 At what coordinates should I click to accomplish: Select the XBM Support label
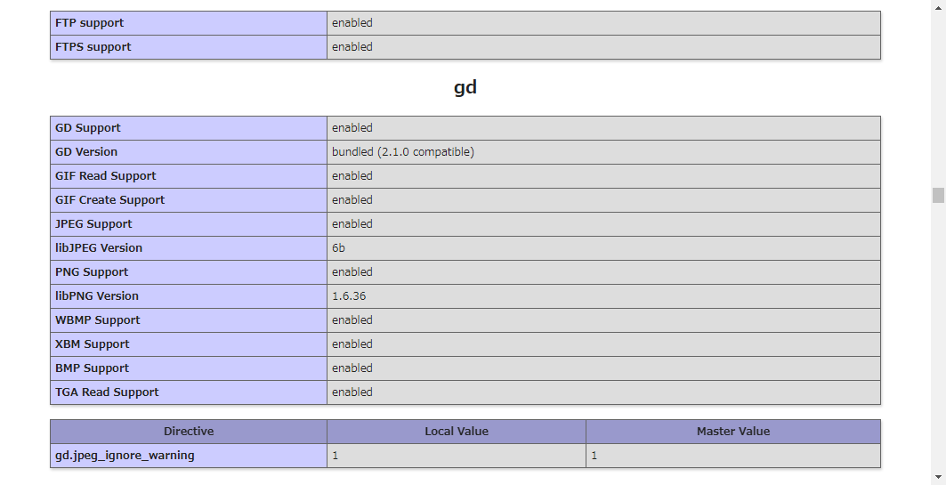coord(93,344)
